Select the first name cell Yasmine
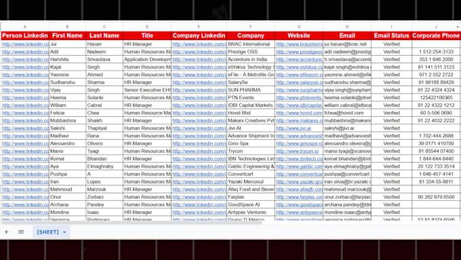 (67, 75)
